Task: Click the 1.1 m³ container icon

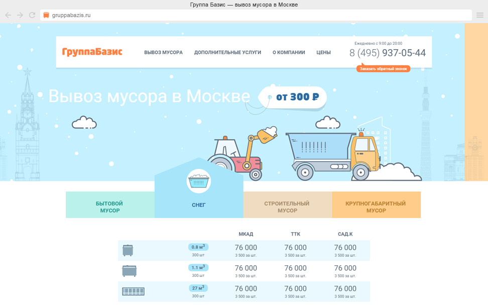Action: pyautogui.click(x=129, y=271)
